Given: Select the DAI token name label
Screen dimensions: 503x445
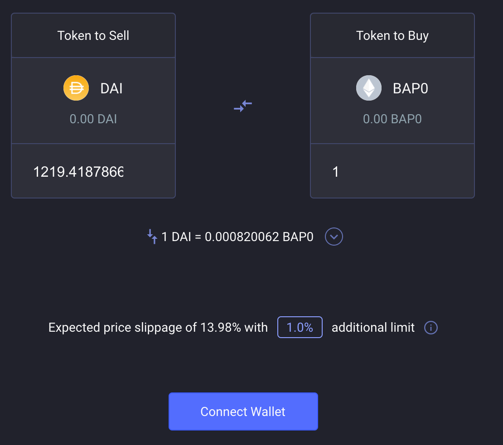Looking at the screenshot, I should pyautogui.click(x=111, y=88).
